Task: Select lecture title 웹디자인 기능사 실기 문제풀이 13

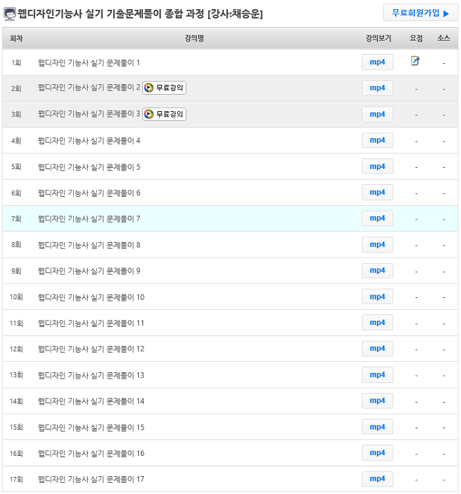Action: (91, 375)
